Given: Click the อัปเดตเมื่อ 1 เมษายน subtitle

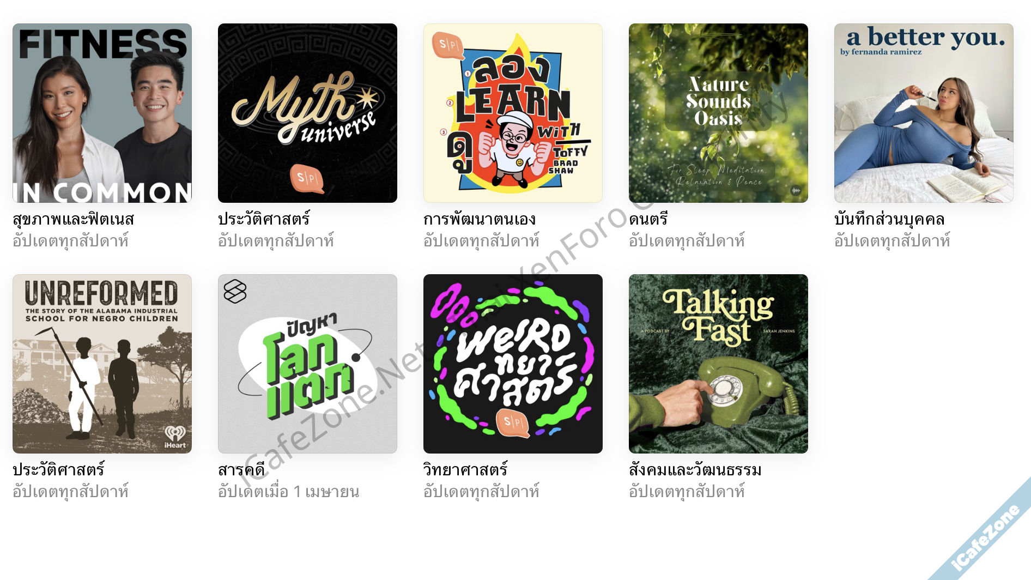Looking at the screenshot, I should click(x=288, y=492).
